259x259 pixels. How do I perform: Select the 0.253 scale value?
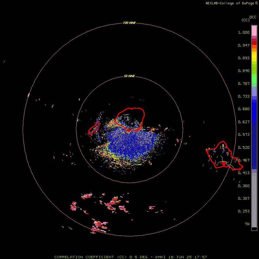244,211
